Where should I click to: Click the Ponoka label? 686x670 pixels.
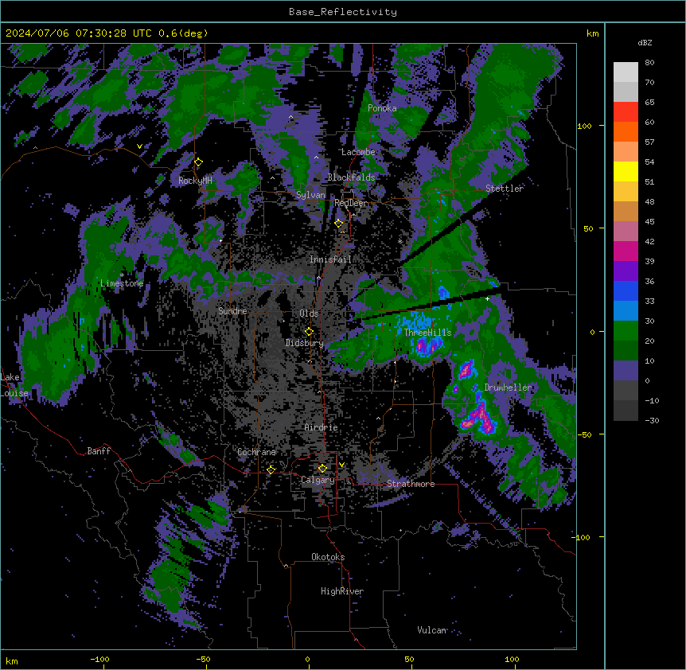pyautogui.click(x=382, y=108)
